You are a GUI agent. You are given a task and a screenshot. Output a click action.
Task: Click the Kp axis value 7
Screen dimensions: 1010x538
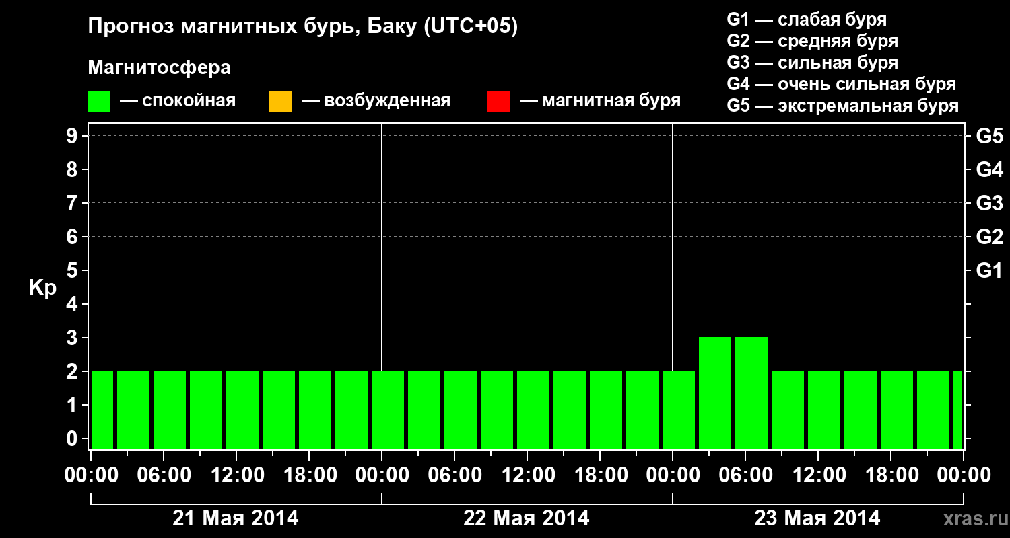[73, 203]
